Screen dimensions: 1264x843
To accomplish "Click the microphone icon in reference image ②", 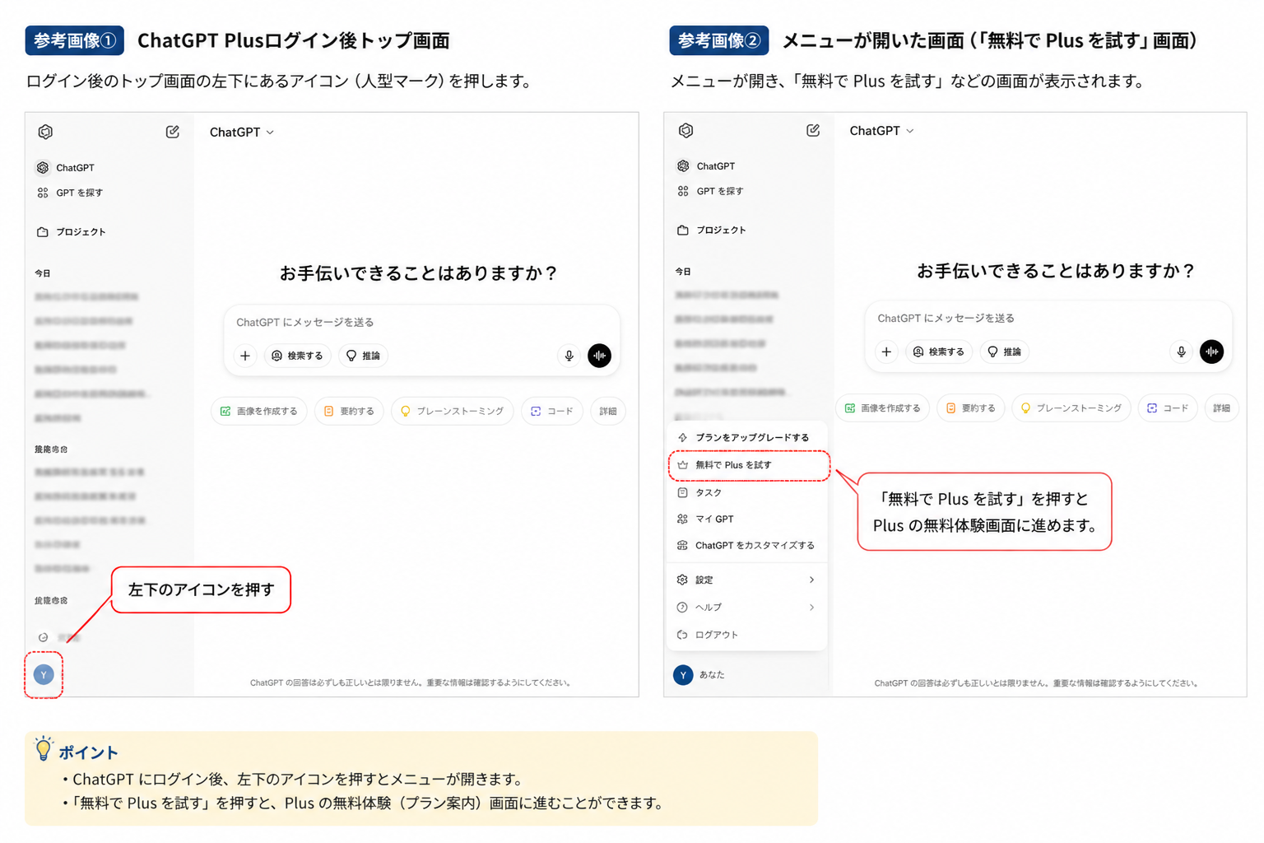I will pyautogui.click(x=1181, y=352).
